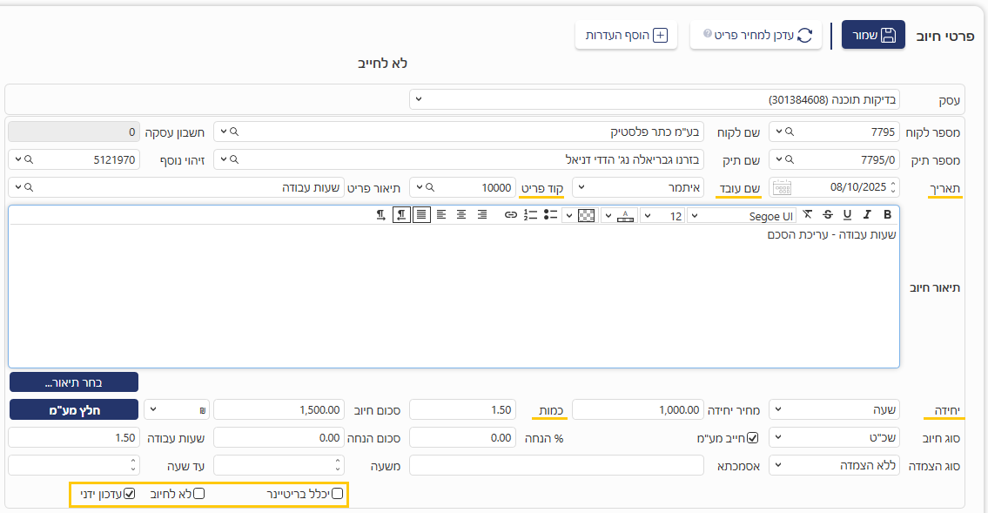This screenshot has width=988, height=513.
Task: Click the שמור save button
Action: point(872,35)
